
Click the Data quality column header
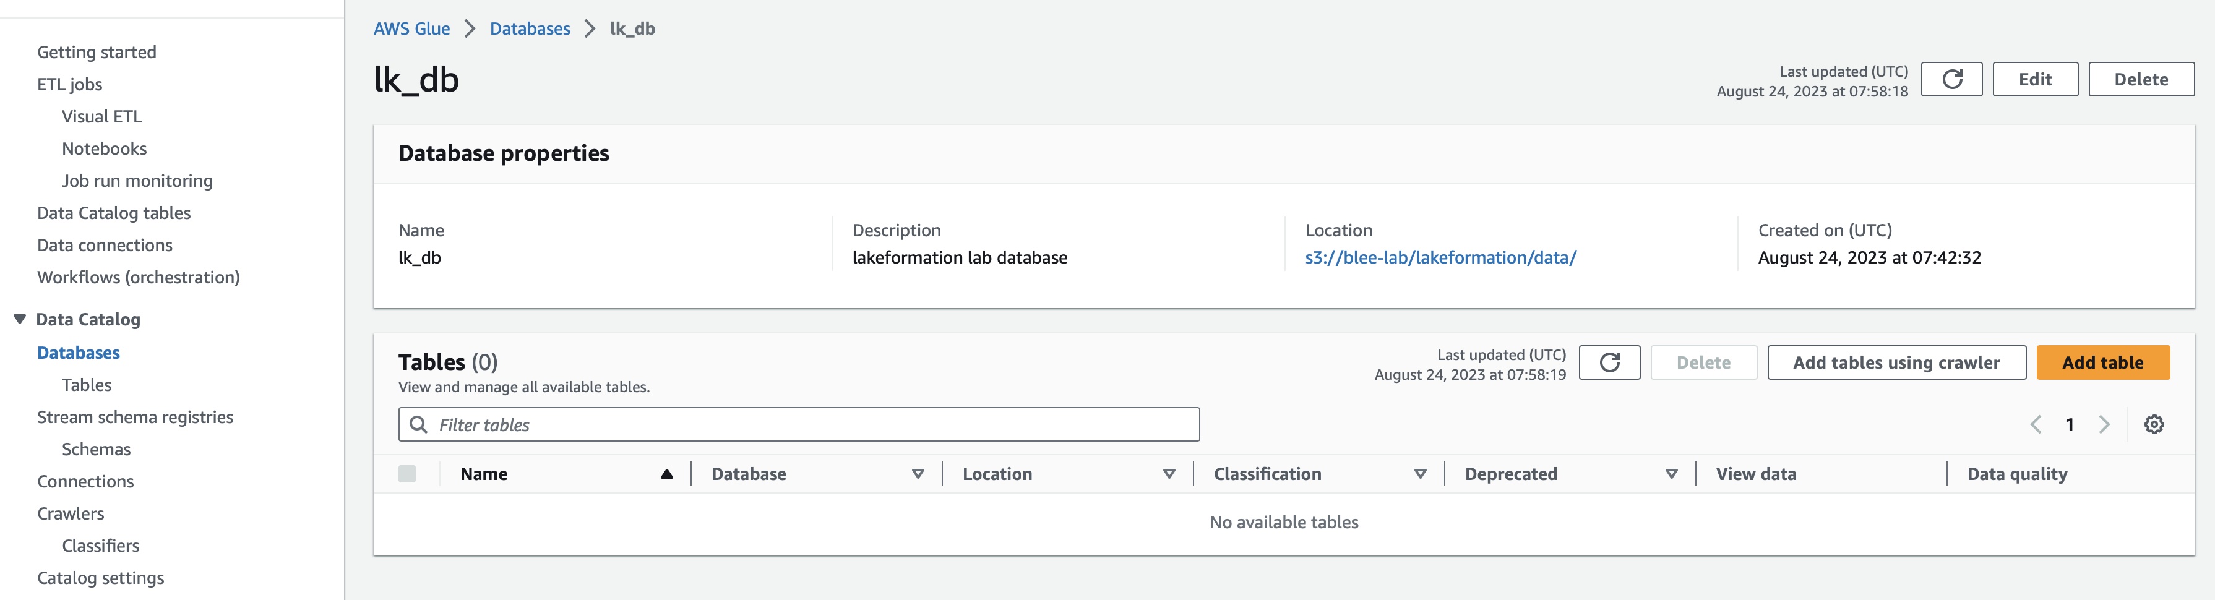(2017, 474)
